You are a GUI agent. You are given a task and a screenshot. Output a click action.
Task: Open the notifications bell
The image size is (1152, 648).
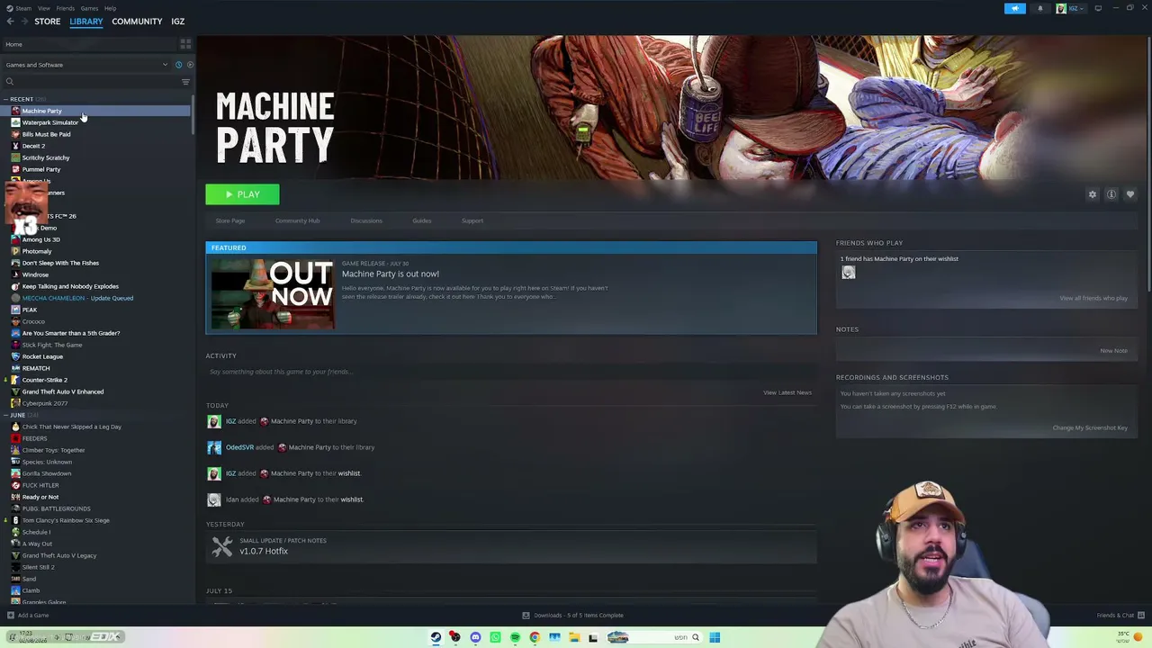coord(1040,8)
